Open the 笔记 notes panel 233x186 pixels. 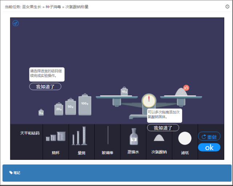pos(15,173)
